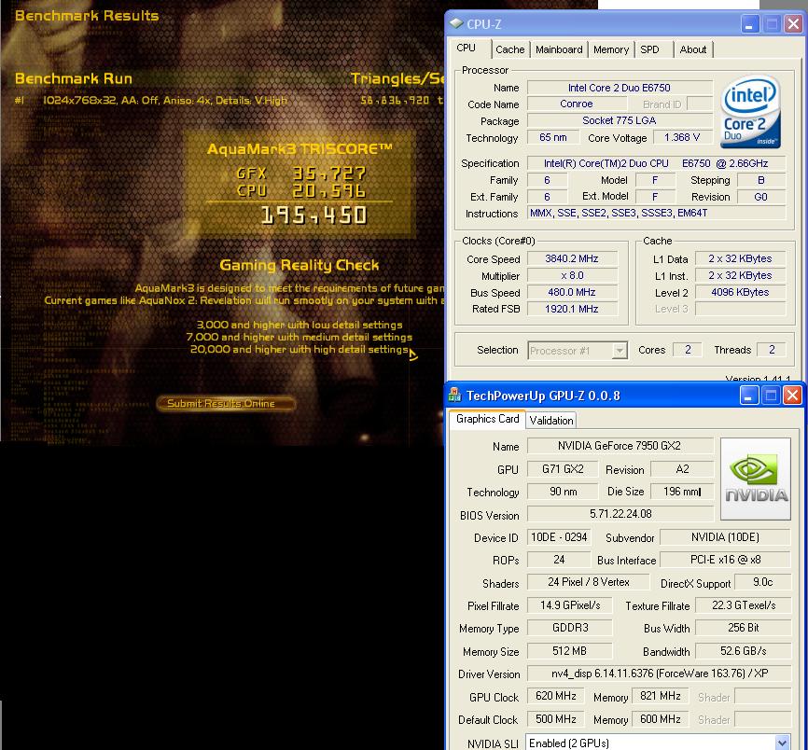Click the NVIDIA logo in GPU-Z
Image resolution: width=808 pixels, height=750 pixels.
pos(756,479)
